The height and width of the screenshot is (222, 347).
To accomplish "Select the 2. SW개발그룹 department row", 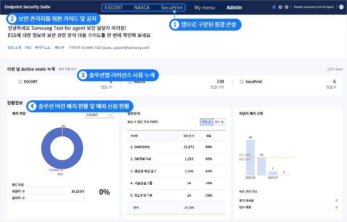I will click(176, 159).
